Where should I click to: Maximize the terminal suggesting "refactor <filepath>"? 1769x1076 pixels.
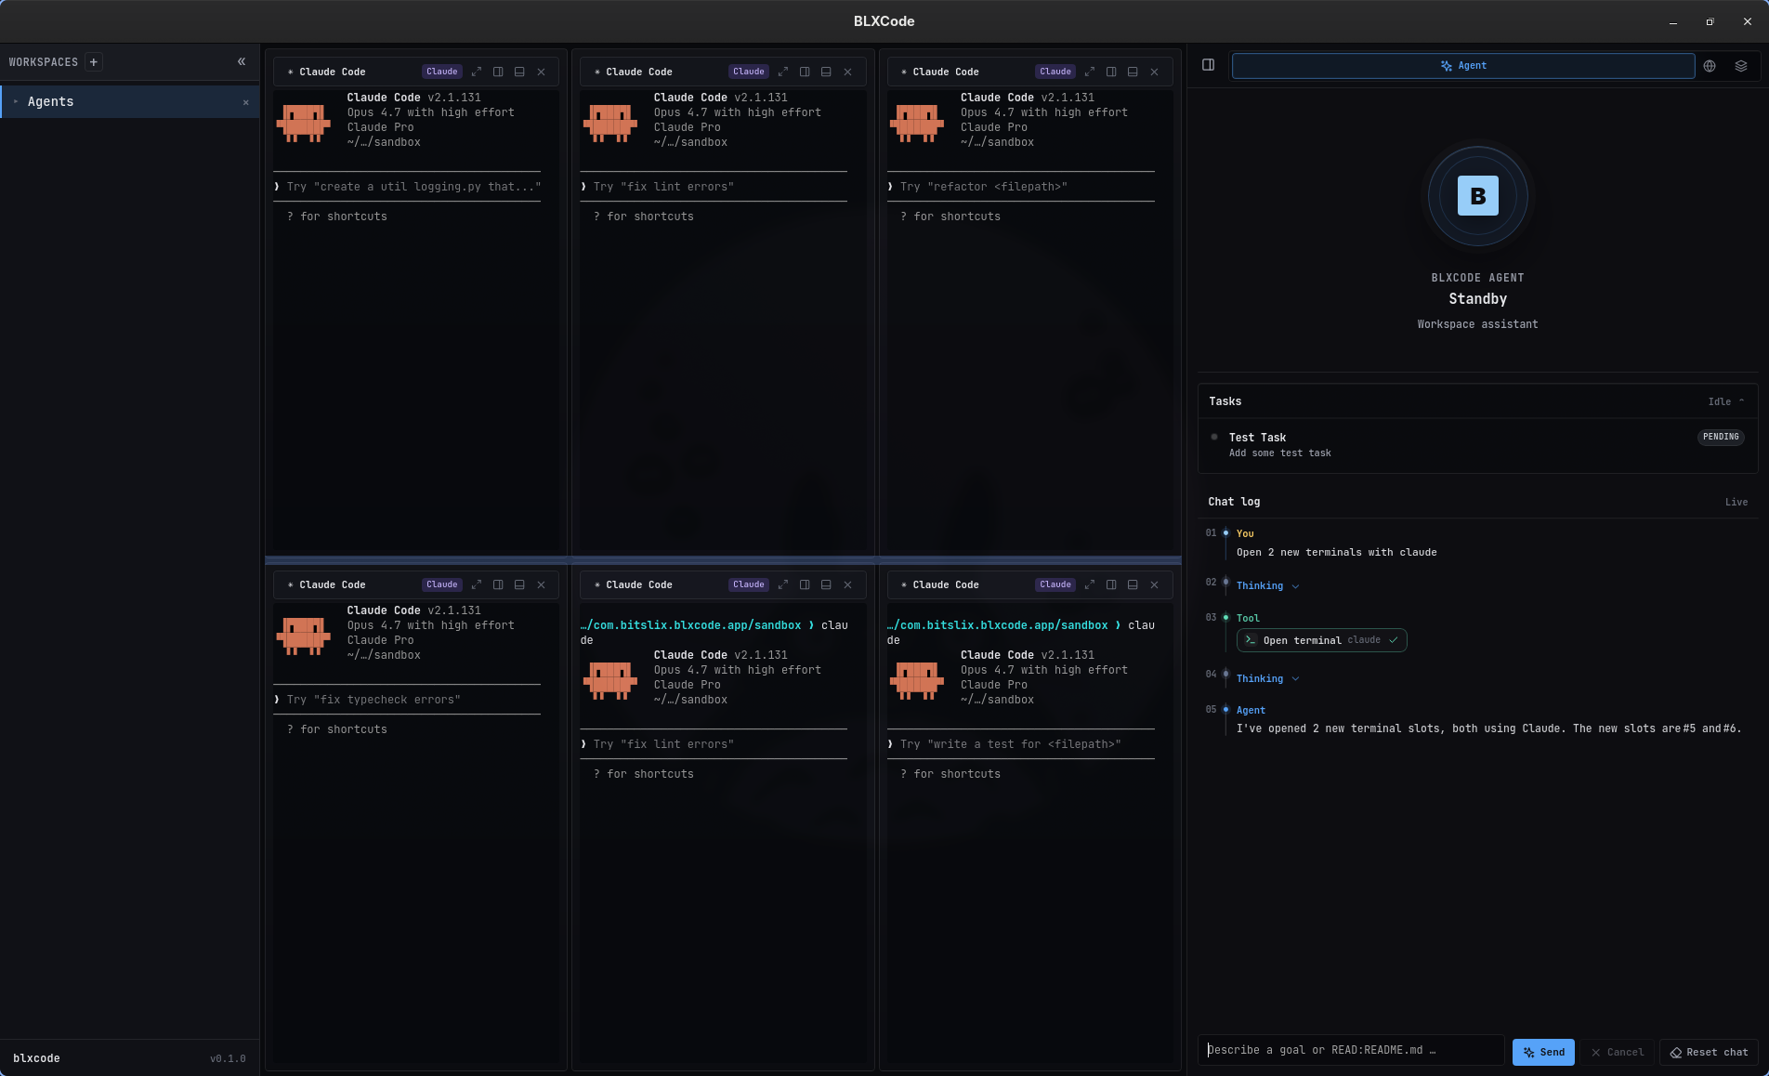1090,72
